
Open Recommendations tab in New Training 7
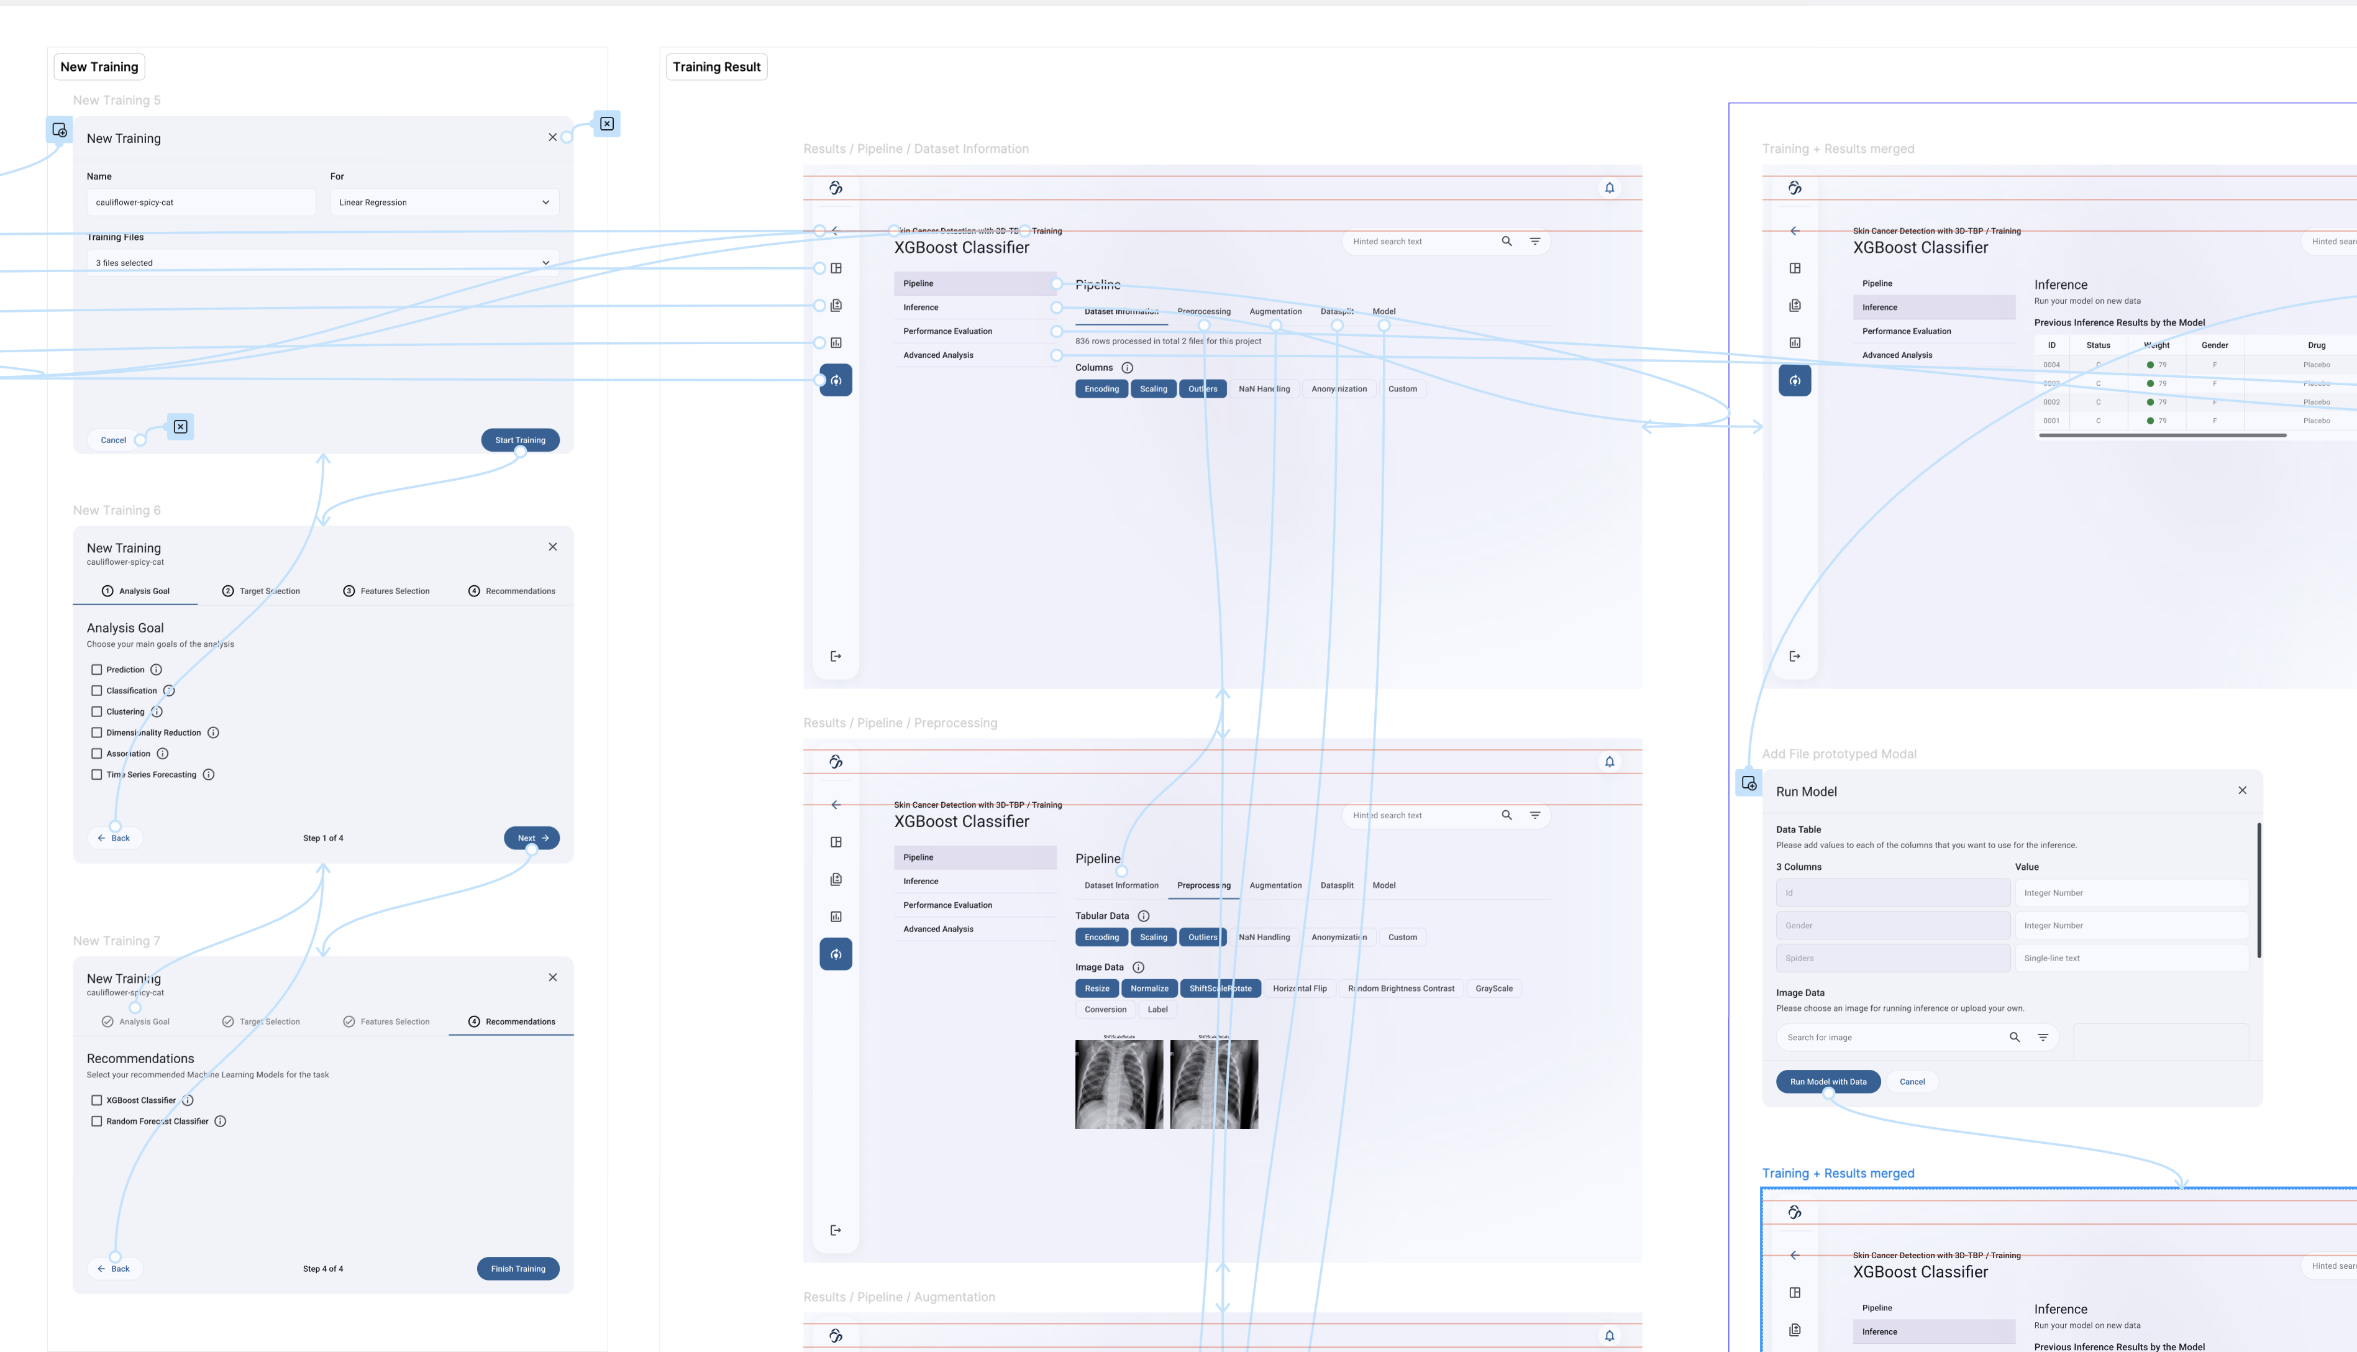pyautogui.click(x=511, y=1021)
